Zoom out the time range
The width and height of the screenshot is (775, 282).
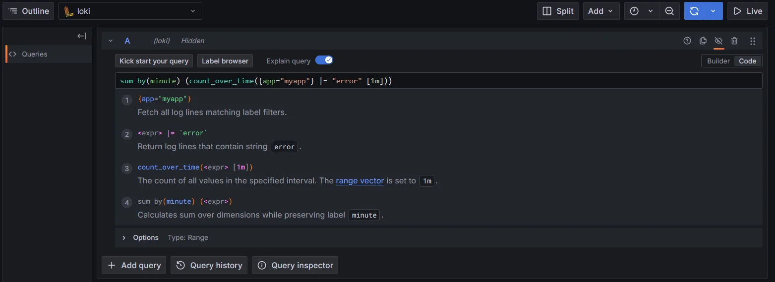coord(669,11)
